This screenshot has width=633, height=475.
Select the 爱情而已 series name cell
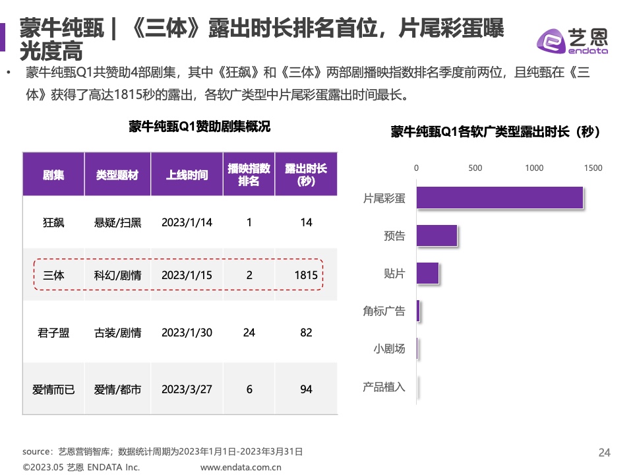[x=53, y=389]
